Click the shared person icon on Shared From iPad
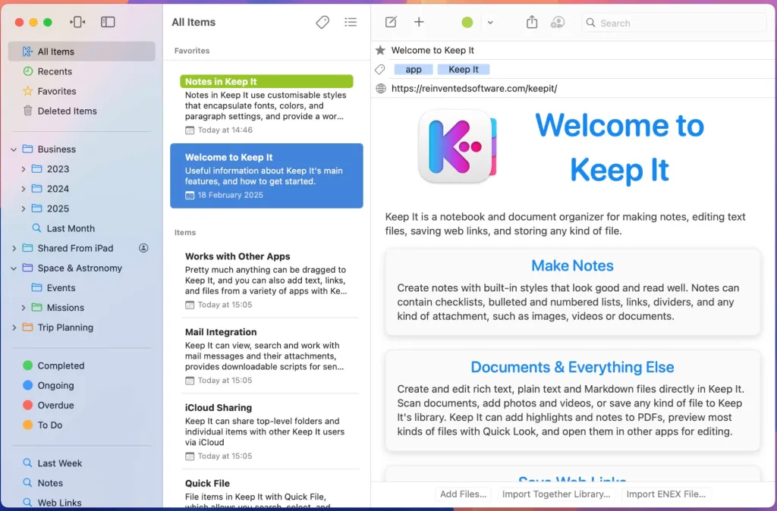The height and width of the screenshot is (511, 777). pos(143,248)
